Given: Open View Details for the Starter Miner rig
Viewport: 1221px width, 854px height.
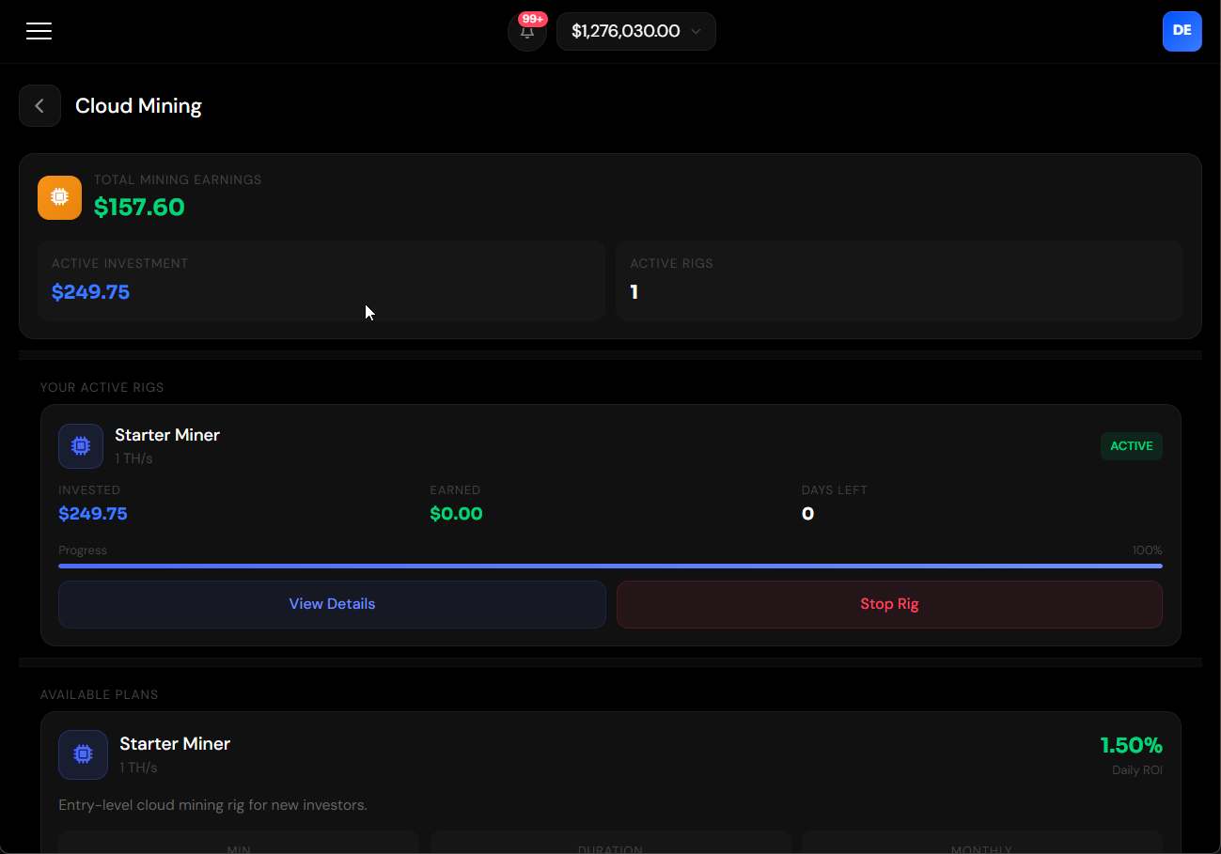Looking at the screenshot, I should (x=332, y=604).
